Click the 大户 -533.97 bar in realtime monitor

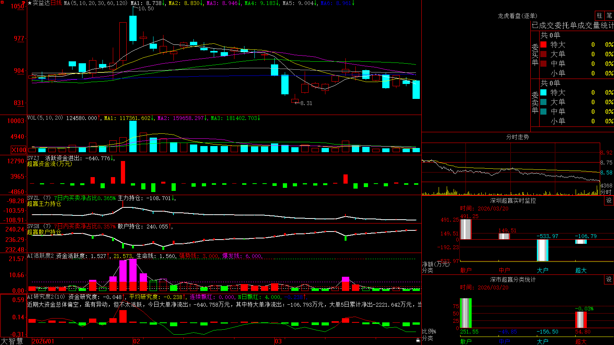[x=543, y=250]
